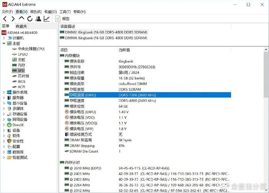Expand the 存储设备 node

4,114
